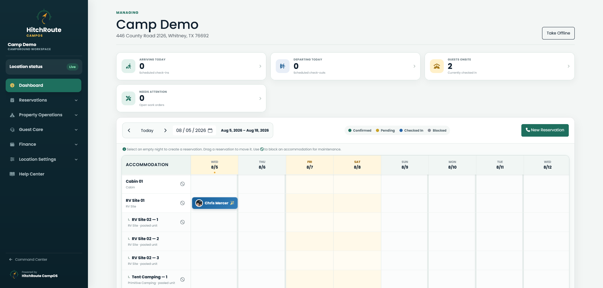Go to previous date range arrow
The height and width of the screenshot is (288, 603).
[x=129, y=130]
